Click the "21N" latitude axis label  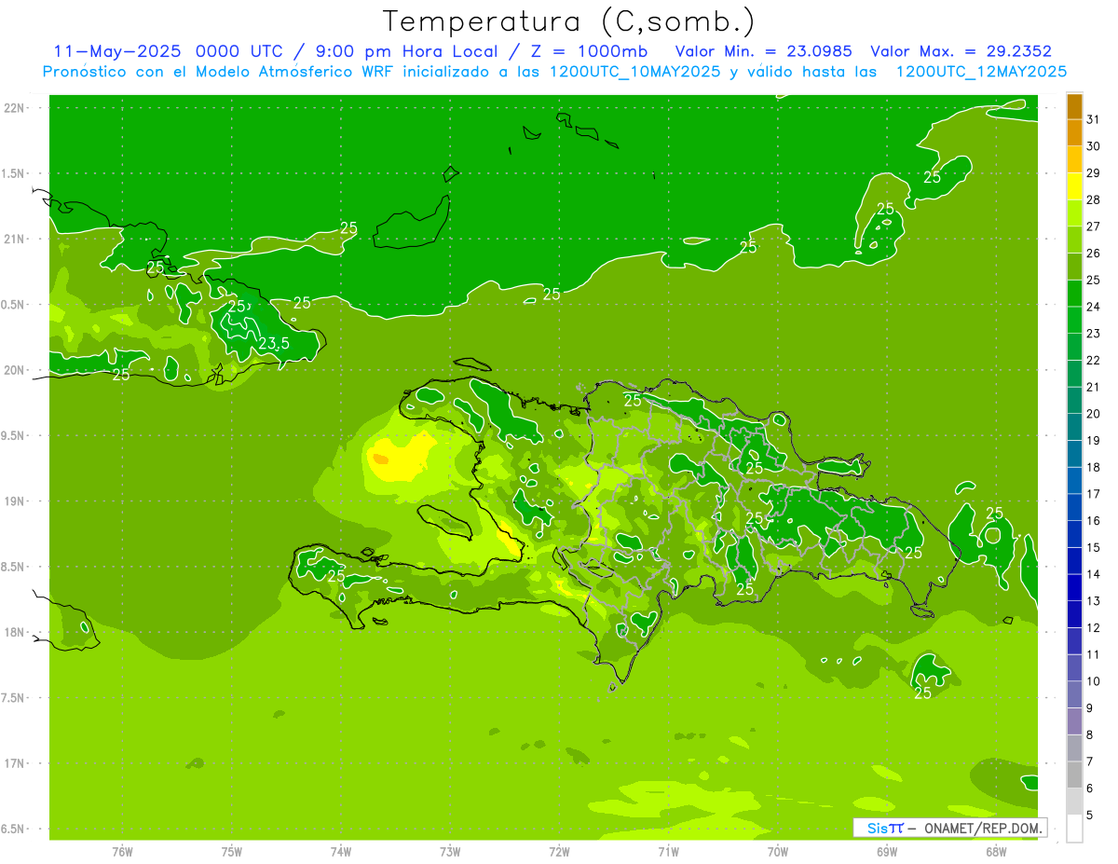pos(15,239)
